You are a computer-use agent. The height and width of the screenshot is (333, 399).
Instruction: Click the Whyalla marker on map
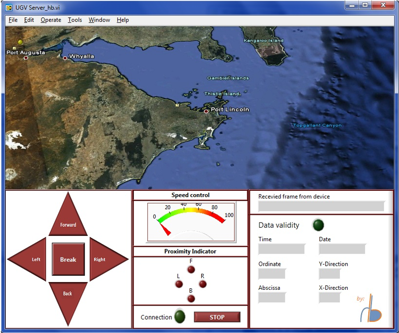click(65, 58)
